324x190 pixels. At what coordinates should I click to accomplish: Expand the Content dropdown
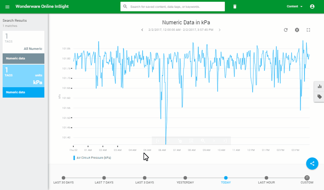pos(294,6)
